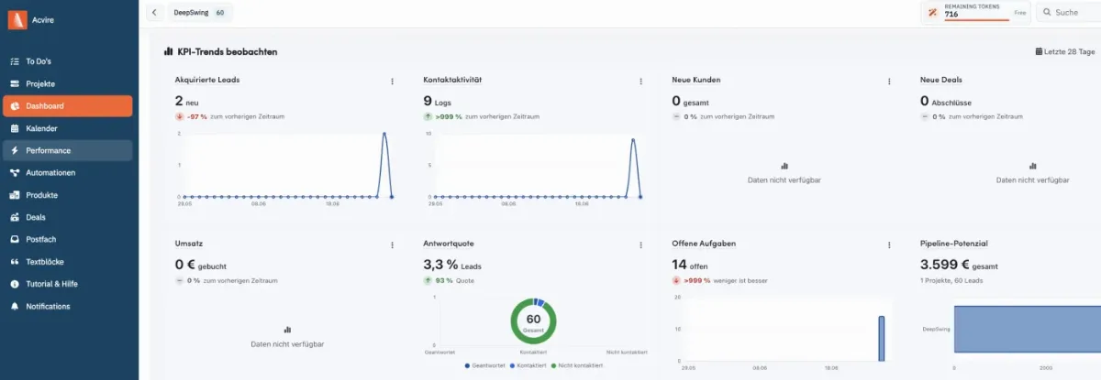The width and height of the screenshot is (1101, 380).
Task: Click the calendar icon beside Letzte 28 Tage
Action: coord(1039,52)
